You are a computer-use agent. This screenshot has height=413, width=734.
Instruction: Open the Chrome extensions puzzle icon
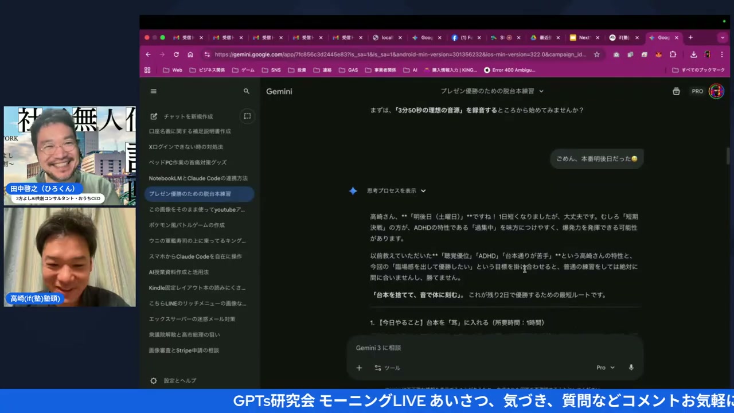point(672,54)
